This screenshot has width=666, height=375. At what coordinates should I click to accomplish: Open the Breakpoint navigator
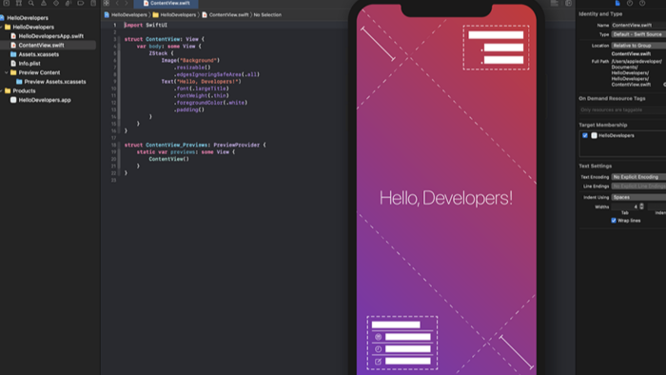[x=81, y=3]
